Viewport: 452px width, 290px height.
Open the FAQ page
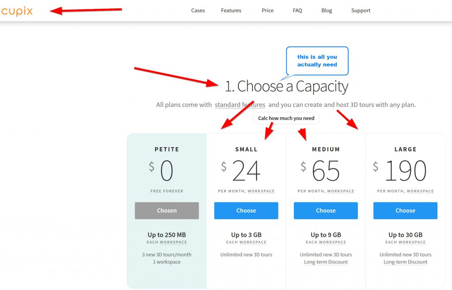coord(298,11)
